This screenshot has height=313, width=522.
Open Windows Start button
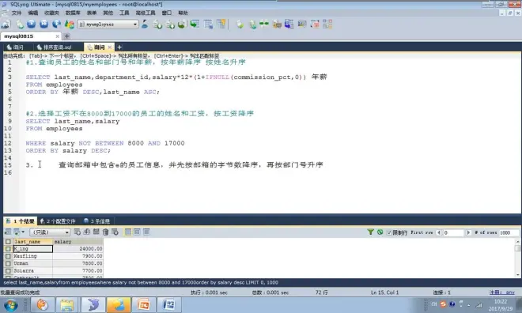tap(11, 305)
